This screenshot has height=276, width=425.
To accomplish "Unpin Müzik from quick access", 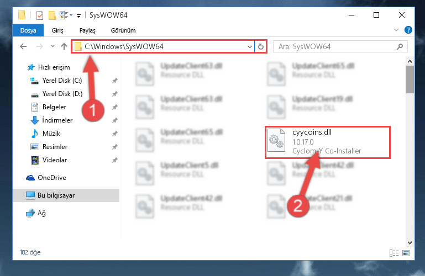I will pos(115,134).
